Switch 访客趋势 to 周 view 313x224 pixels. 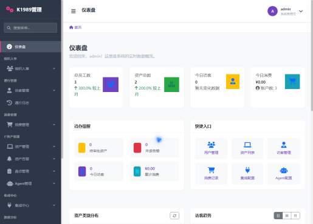pyautogui.click(x=287, y=216)
